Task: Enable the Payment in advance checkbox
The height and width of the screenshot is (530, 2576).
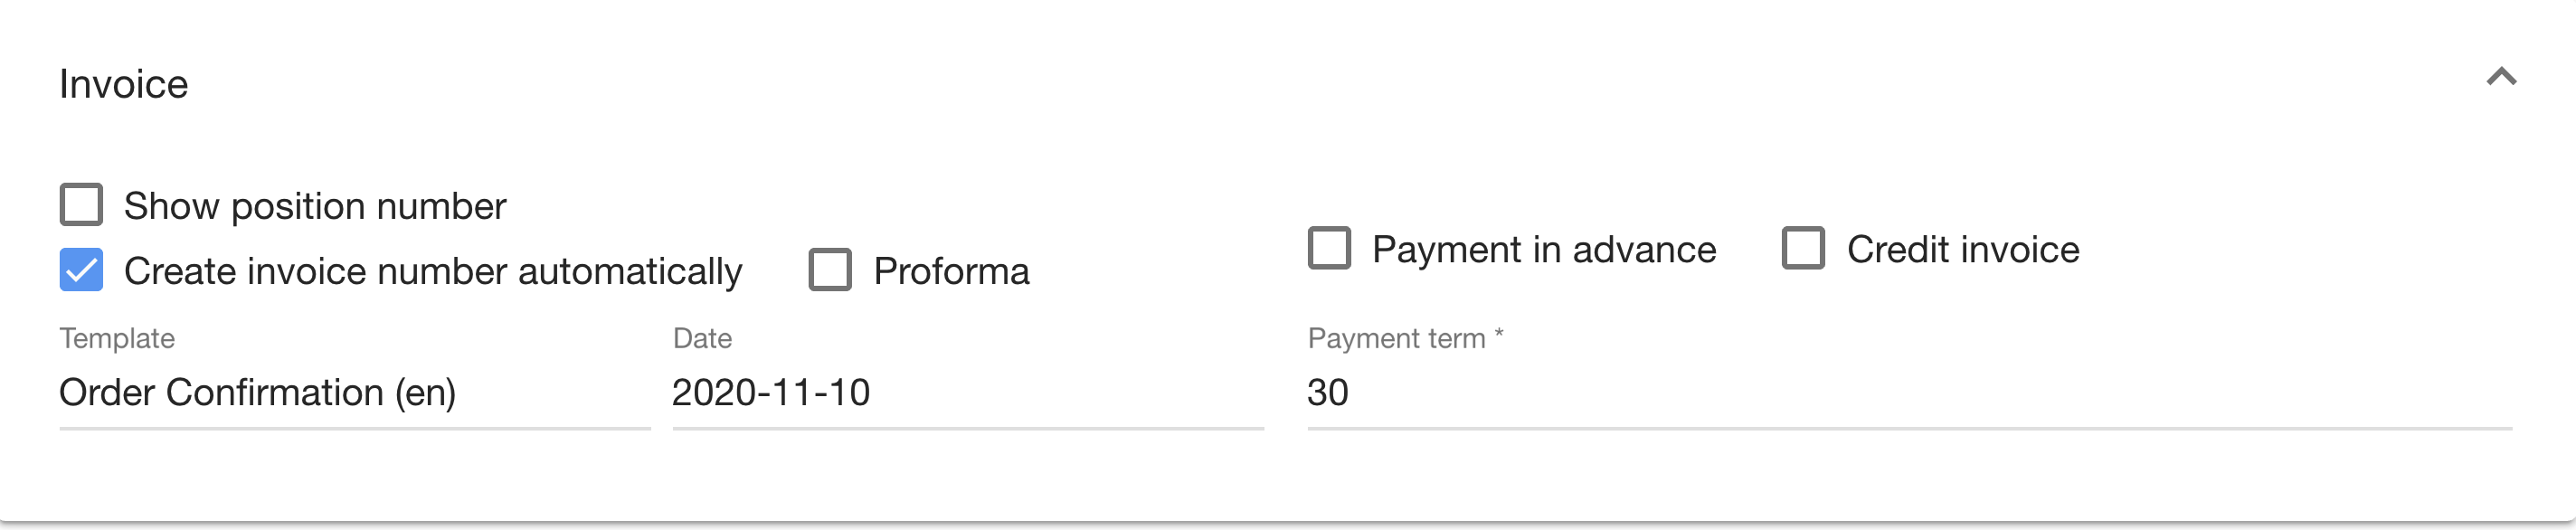Action: click(1329, 248)
